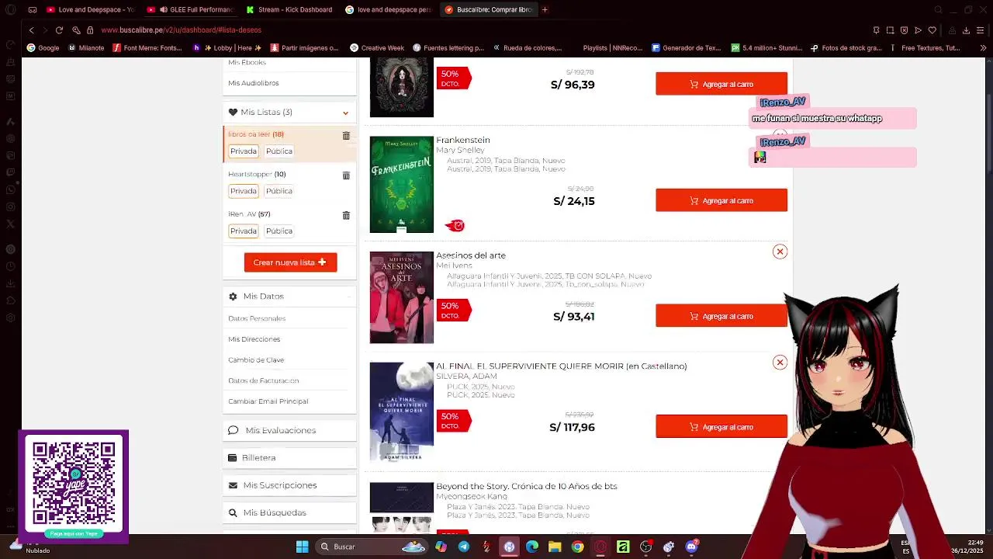
Task: Open the 'Mis Direcciones' link
Action: [x=254, y=339]
